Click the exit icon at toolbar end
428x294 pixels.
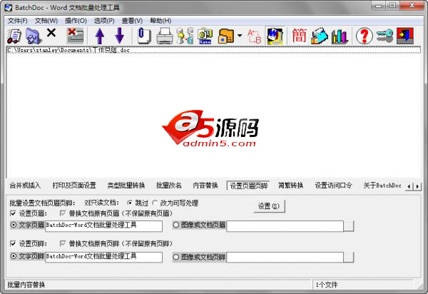tap(405, 36)
